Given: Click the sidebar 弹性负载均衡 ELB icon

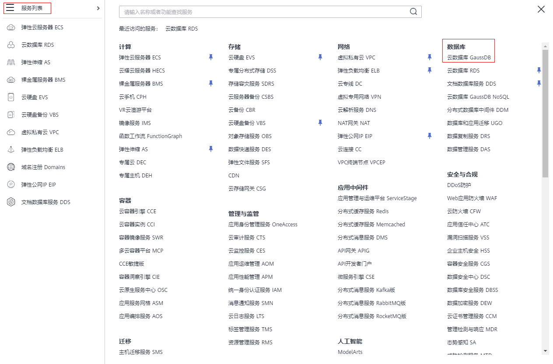Looking at the screenshot, I should (x=11, y=149).
